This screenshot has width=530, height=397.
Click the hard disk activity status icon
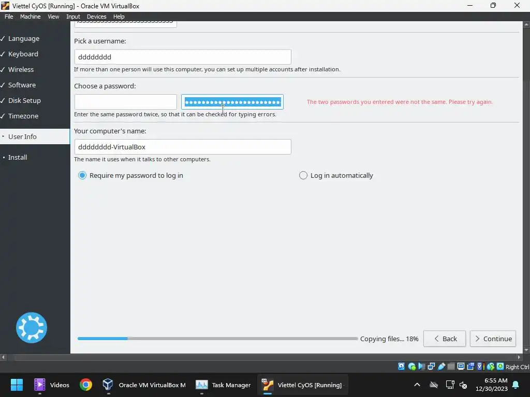(401, 367)
